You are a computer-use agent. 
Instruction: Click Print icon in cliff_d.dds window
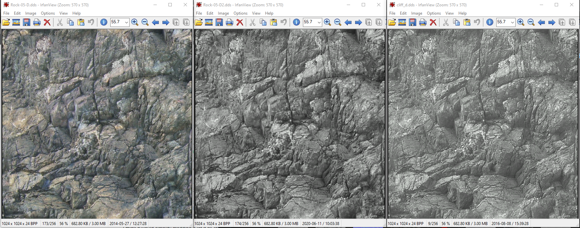click(x=423, y=22)
